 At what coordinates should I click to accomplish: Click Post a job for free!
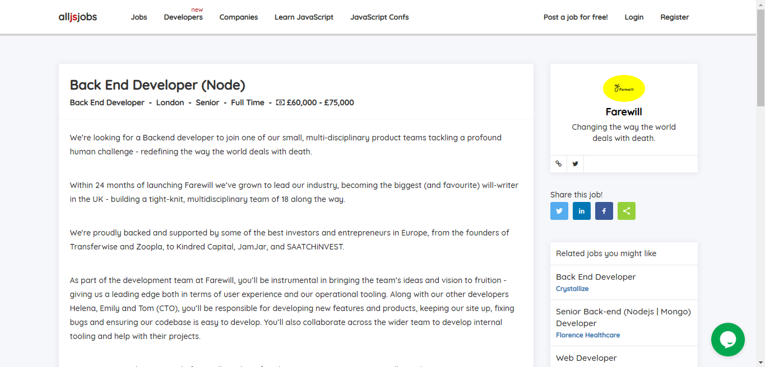pyautogui.click(x=576, y=17)
